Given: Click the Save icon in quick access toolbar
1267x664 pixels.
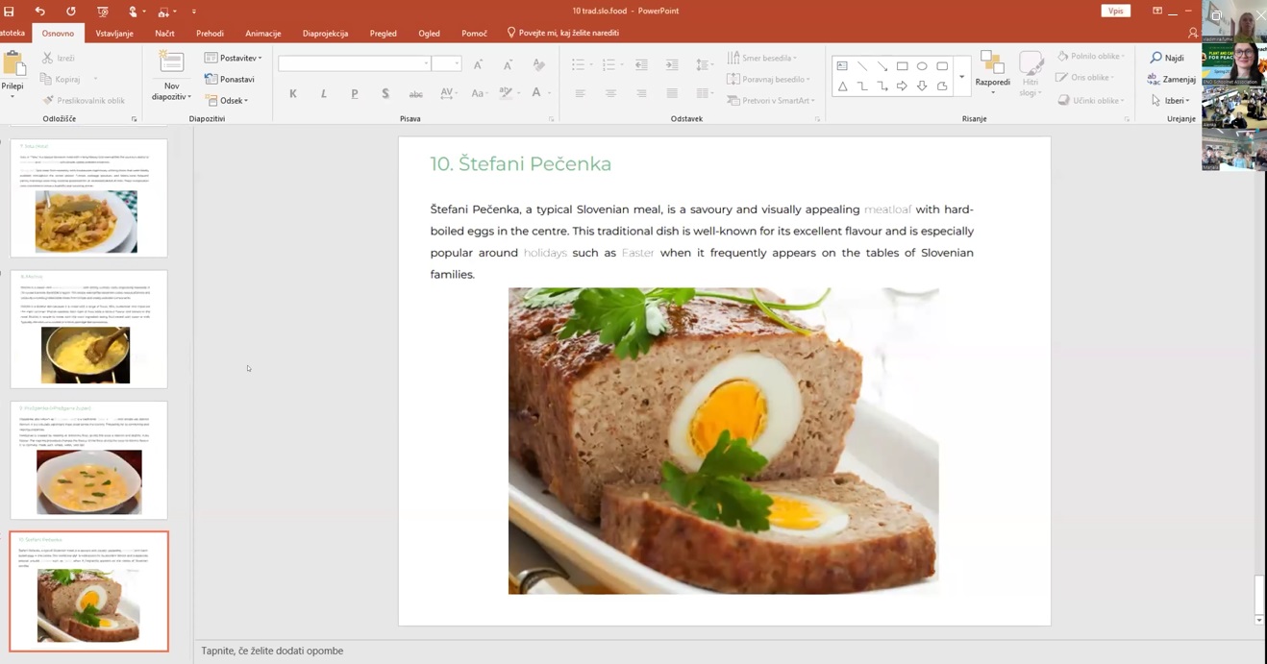Looking at the screenshot, I should click(x=9, y=12).
